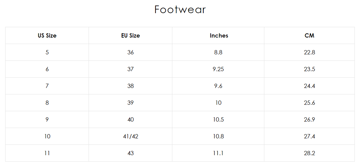Click the CM column header
Viewport: 360px width, 168px height.
309,35
